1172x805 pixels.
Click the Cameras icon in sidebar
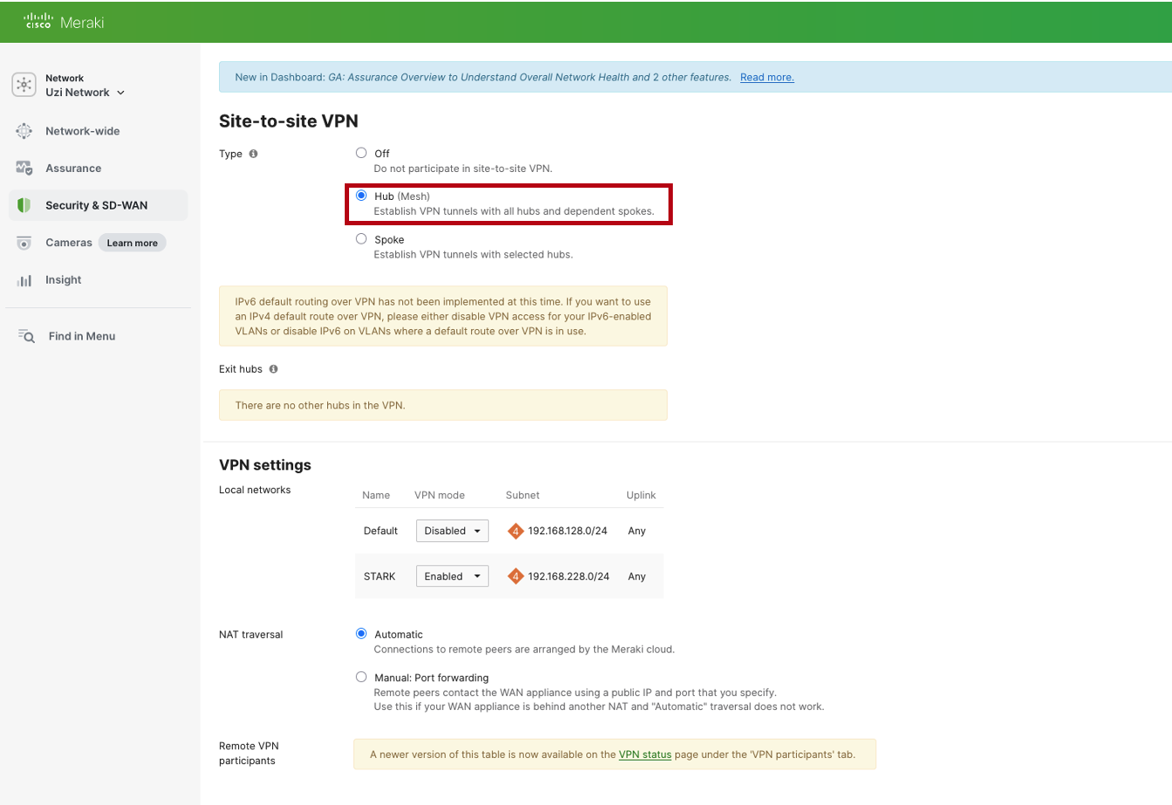click(x=24, y=243)
